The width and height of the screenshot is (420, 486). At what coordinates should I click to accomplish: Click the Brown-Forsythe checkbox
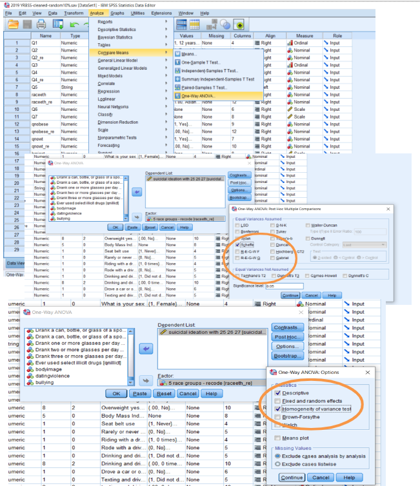pyautogui.click(x=277, y=417)
